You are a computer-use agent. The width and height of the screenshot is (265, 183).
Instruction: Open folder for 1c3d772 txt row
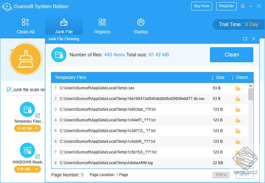(238, 131)
